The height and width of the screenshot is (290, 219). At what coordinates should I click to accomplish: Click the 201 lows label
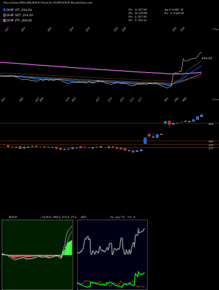166,100
